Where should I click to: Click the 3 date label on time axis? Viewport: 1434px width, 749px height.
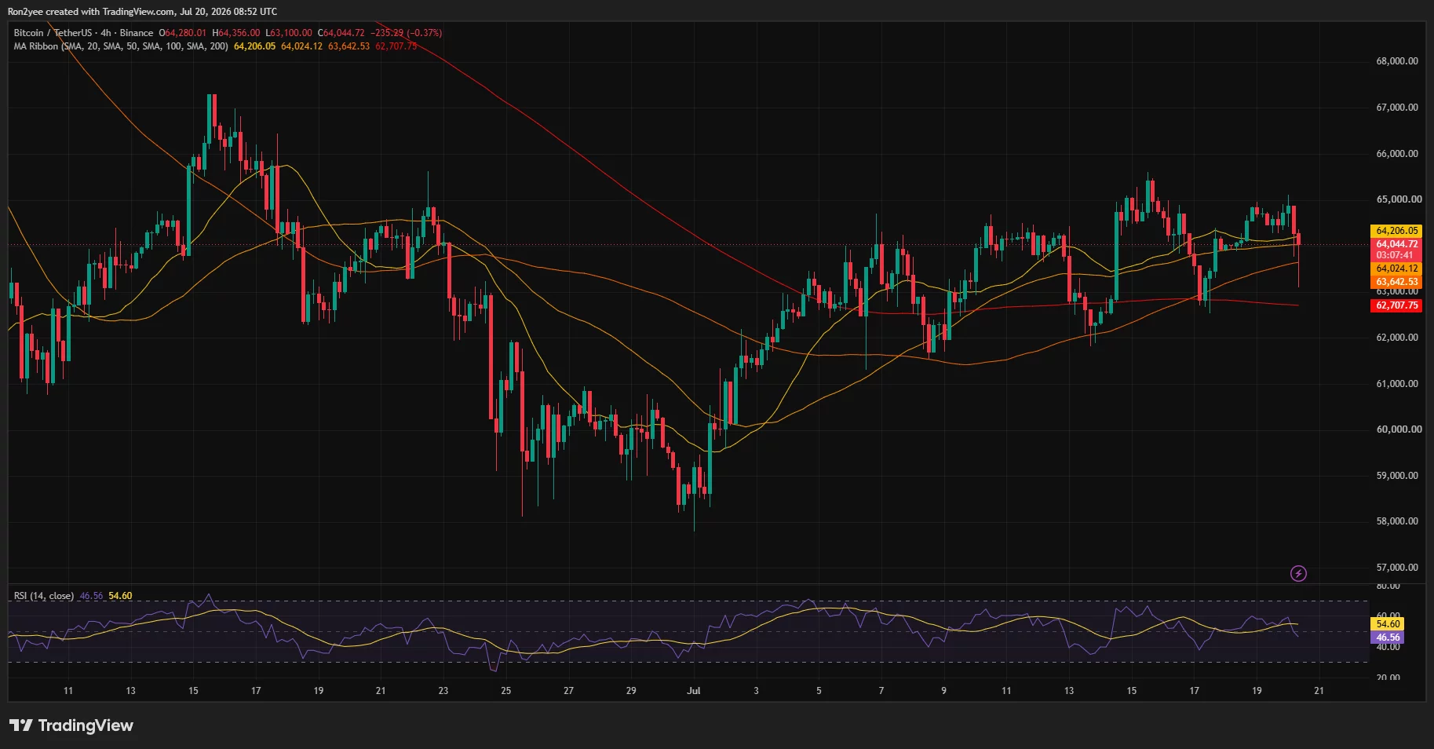tap(756, 691)
